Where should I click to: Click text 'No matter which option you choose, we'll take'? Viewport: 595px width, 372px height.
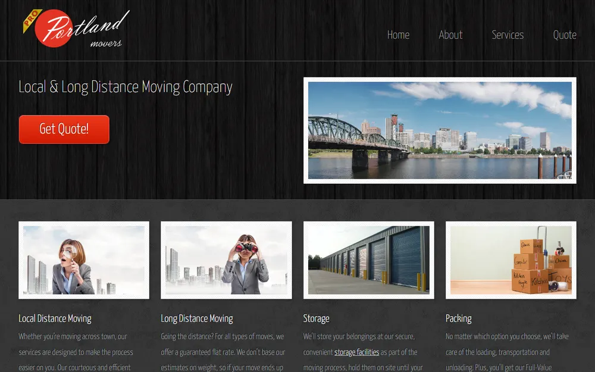click(x=507, y=337)
